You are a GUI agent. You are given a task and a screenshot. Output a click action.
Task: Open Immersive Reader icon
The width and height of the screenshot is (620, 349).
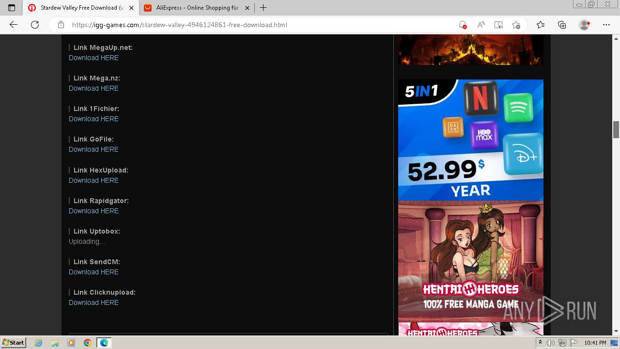[x=498, y=25]
